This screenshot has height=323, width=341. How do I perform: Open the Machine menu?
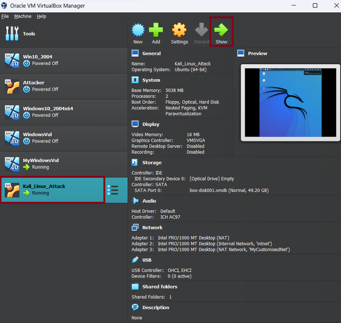[22, 16]
